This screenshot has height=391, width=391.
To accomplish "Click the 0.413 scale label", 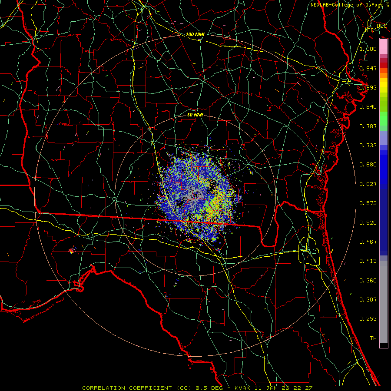I will (x=368, y=261).
